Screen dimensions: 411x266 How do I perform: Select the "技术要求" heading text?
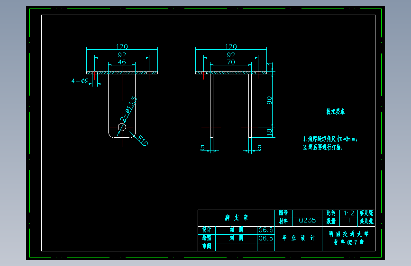[x=336, y=112]
